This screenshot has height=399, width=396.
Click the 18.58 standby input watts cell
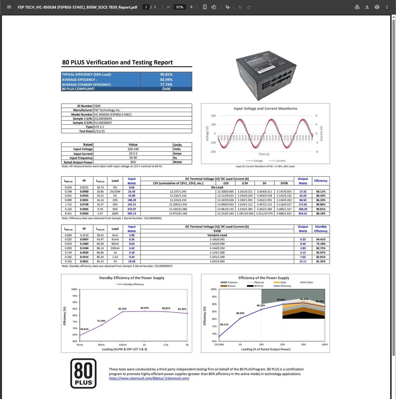coord(132,262)
